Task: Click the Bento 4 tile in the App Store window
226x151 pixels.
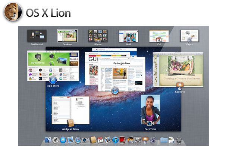Action: 74,59
